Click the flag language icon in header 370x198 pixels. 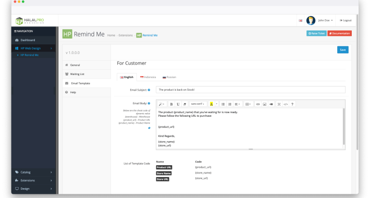coord(300,20)
